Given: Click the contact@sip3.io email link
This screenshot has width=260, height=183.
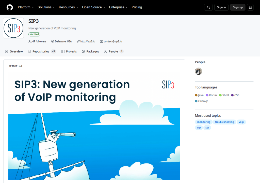Looking at the screenshot, I should point(113,41).
